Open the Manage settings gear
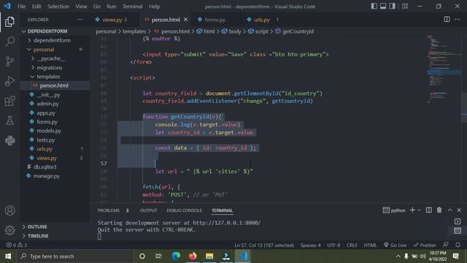The width and height of the screenshot is (467, 263). click(9, 230)
